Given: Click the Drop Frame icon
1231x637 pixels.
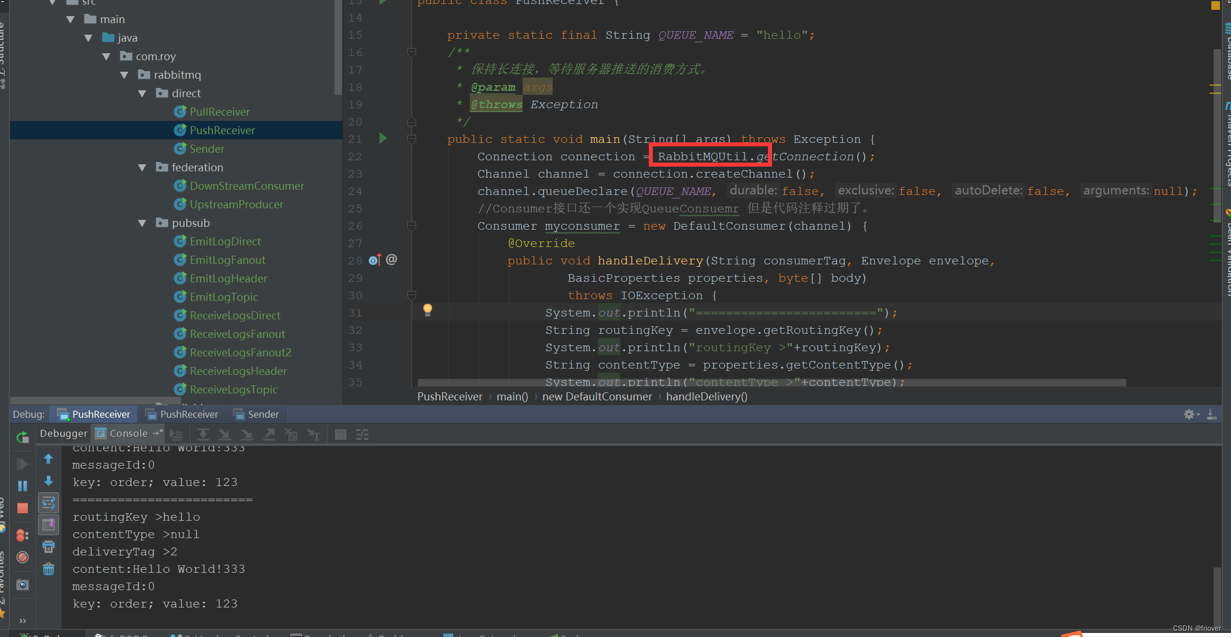Looking at the screenshot, I should [291, 435].
